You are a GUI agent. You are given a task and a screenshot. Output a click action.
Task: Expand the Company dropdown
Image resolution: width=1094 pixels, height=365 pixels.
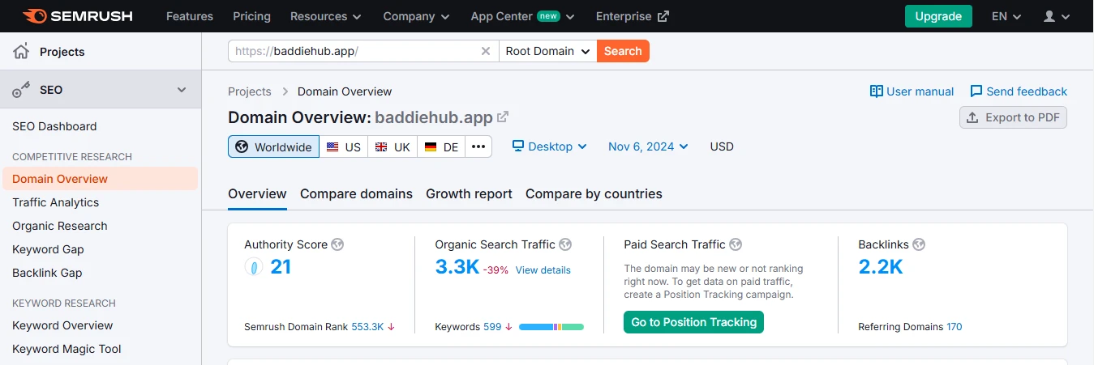tap(417, 16)
